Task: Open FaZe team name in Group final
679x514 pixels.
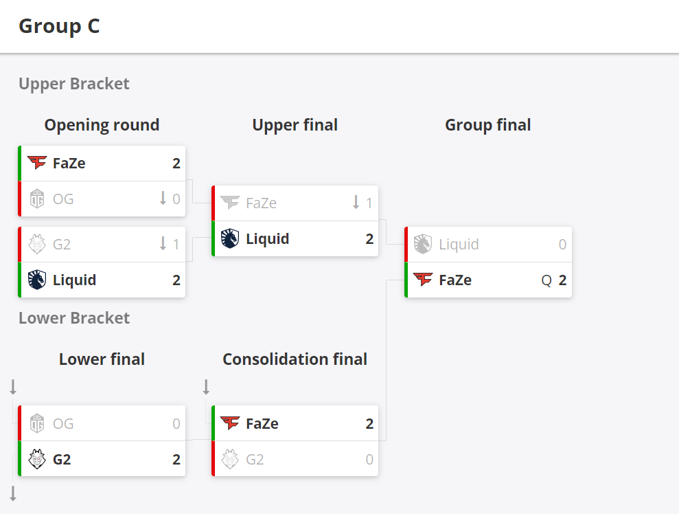Action: pyautogui.click(x=455, y=280)
